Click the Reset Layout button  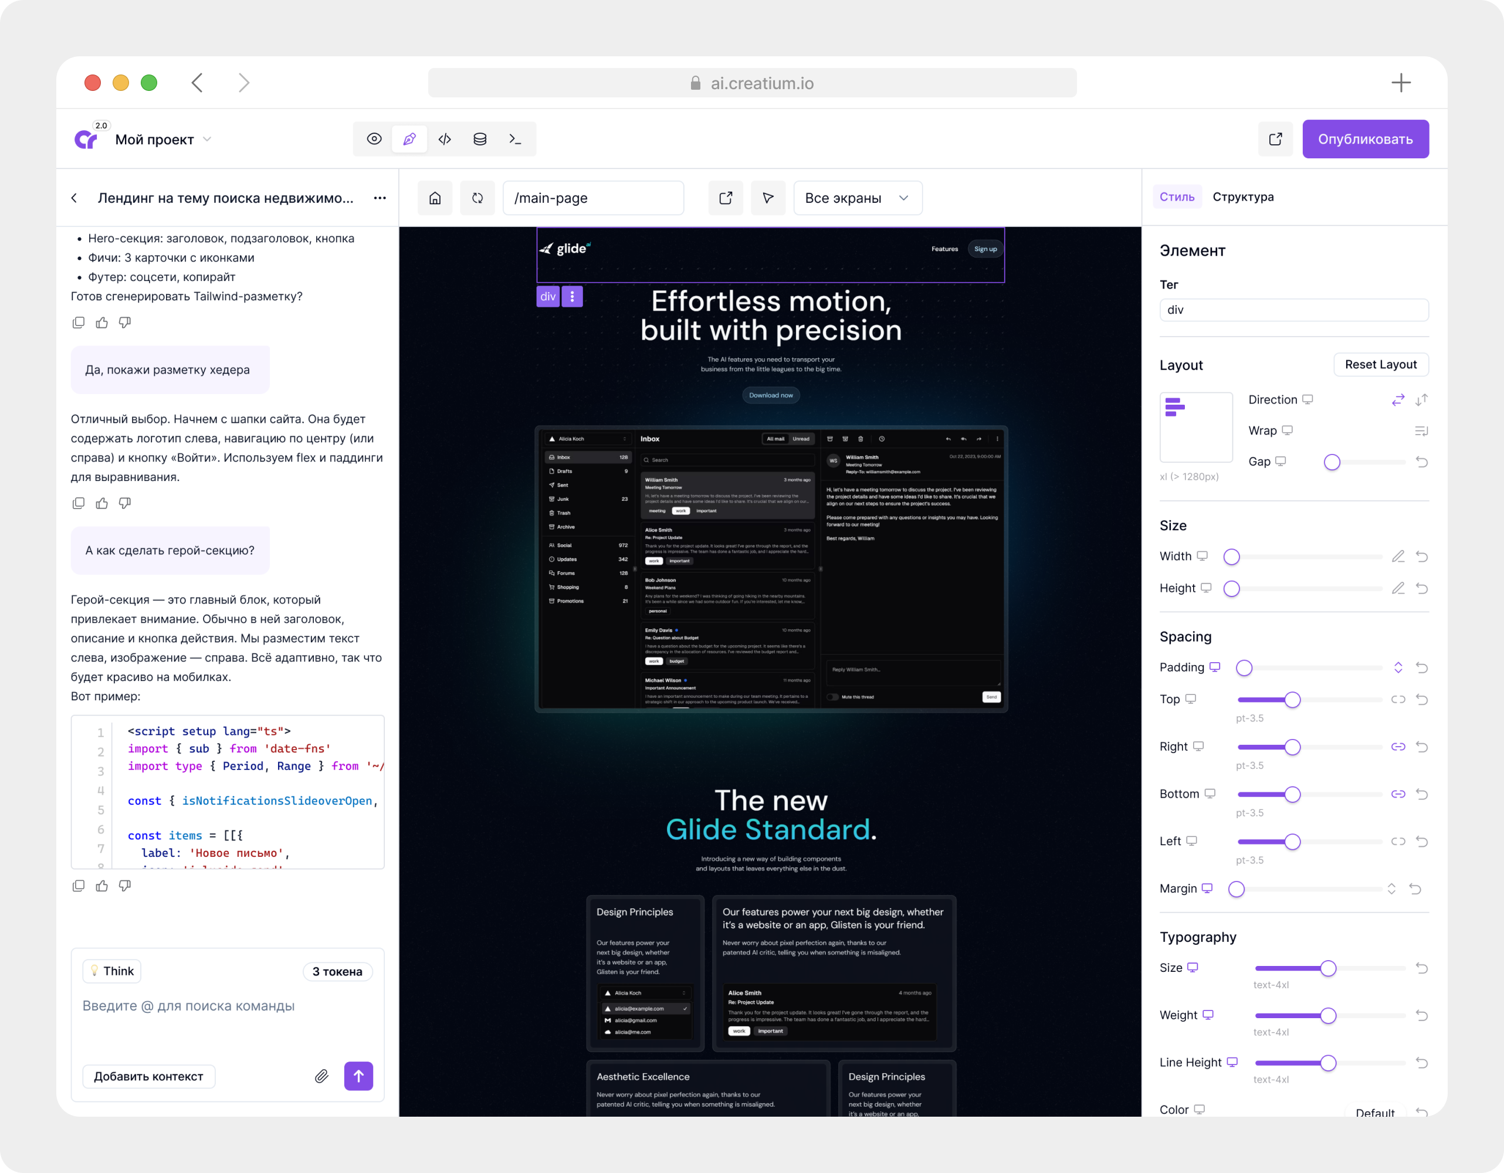click(x=1381, y=365)
